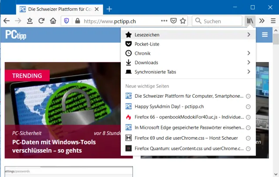Open the tracking protection shield icon
279x177 pixels.
(67, 21)
